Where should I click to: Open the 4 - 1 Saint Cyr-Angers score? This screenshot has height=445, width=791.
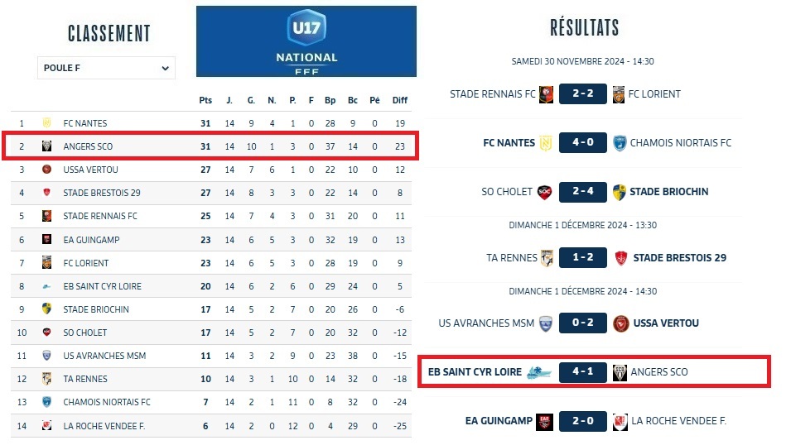pos(583,372)
